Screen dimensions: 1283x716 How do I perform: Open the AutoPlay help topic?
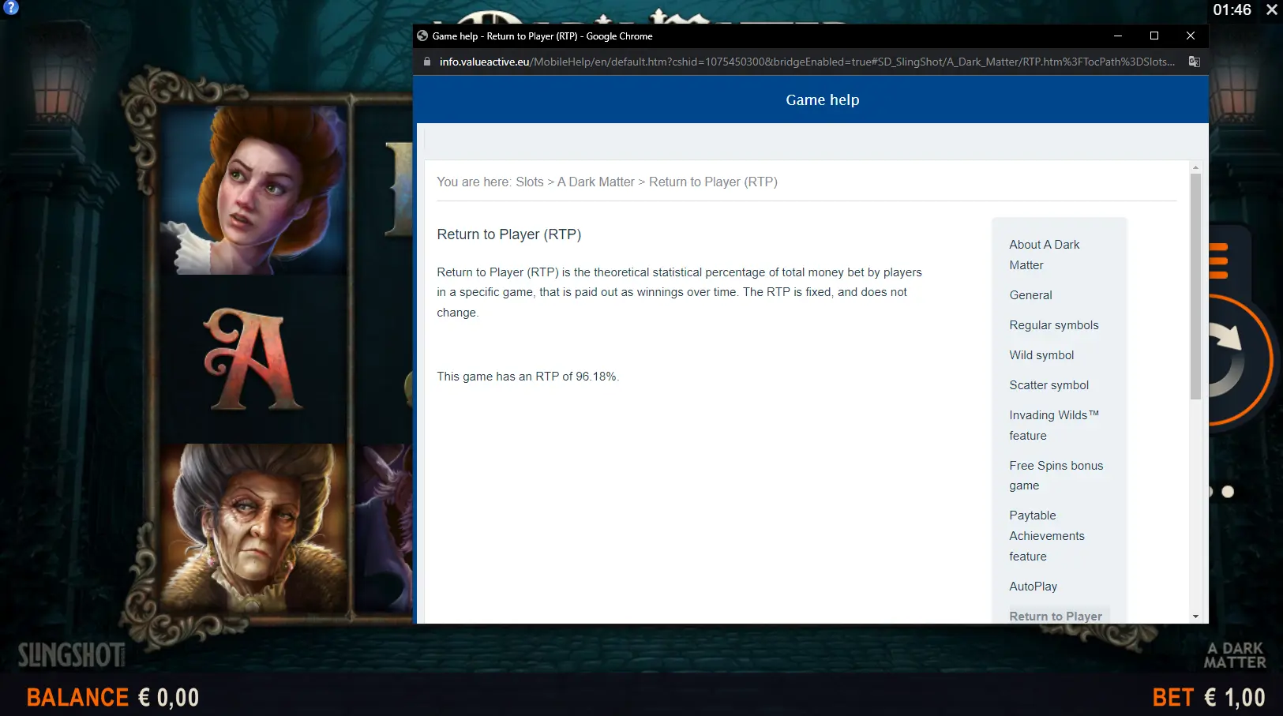(x=1033, y=587)
